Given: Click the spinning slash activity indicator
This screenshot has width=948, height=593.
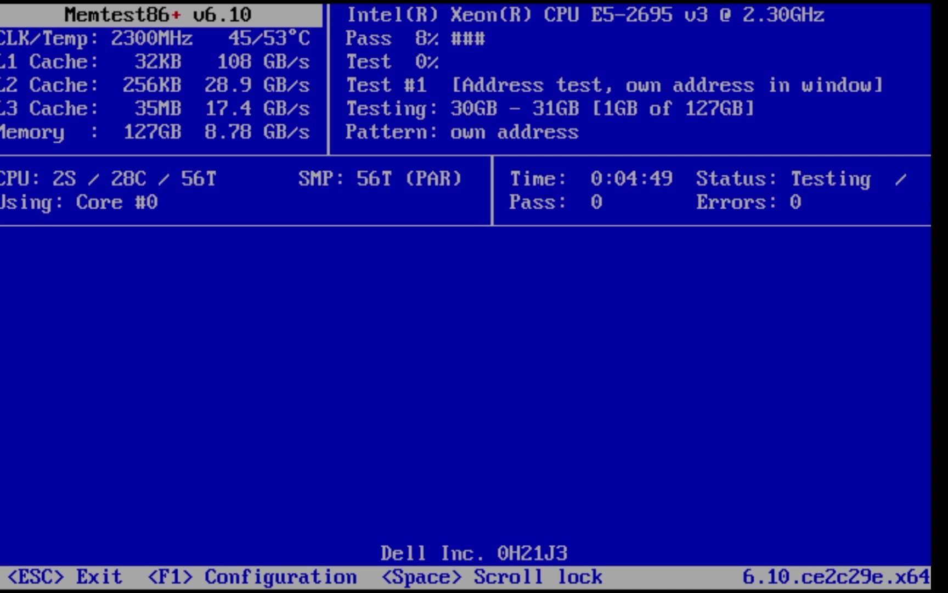Looking at the screenshot, I should pos(900,180).
